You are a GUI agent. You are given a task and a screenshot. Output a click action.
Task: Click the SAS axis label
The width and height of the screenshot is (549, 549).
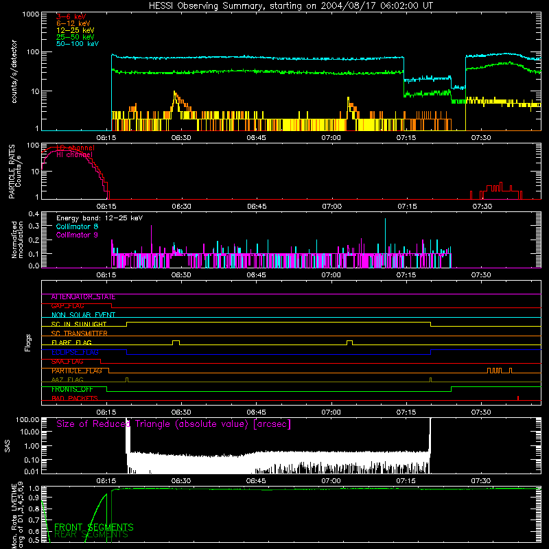pos(8,446)
